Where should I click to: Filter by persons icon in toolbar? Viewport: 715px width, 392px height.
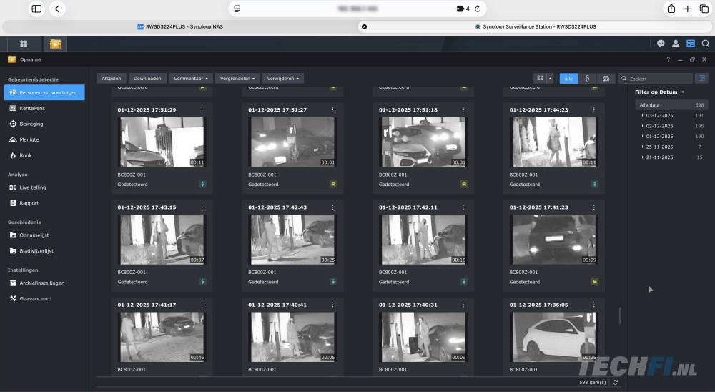[587, 79]
